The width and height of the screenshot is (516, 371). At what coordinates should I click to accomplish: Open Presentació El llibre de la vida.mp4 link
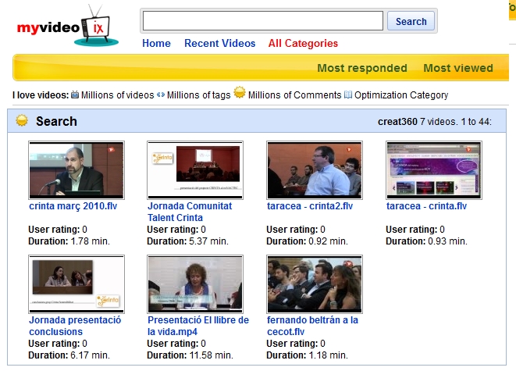click(198, 326)
